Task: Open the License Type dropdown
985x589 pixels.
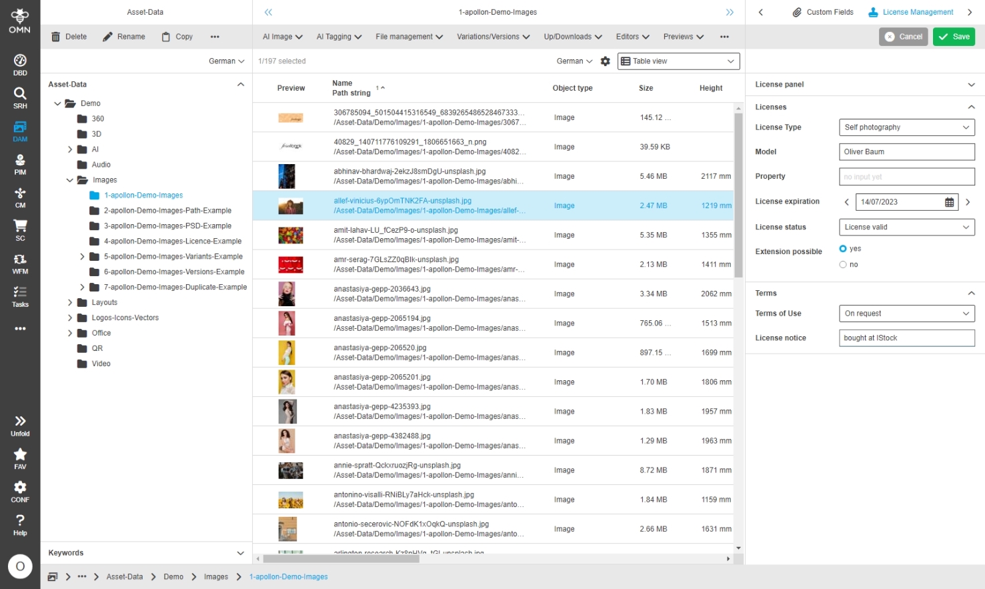Action: 906,127
